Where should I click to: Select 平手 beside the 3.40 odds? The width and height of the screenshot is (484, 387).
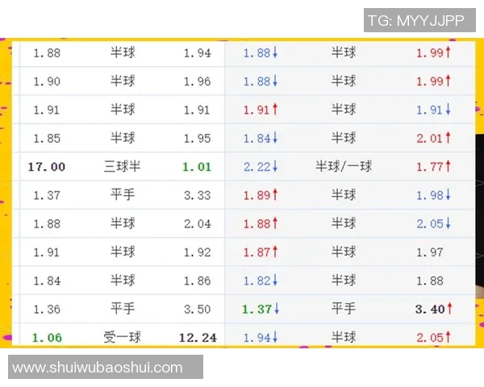pos(344,309)
